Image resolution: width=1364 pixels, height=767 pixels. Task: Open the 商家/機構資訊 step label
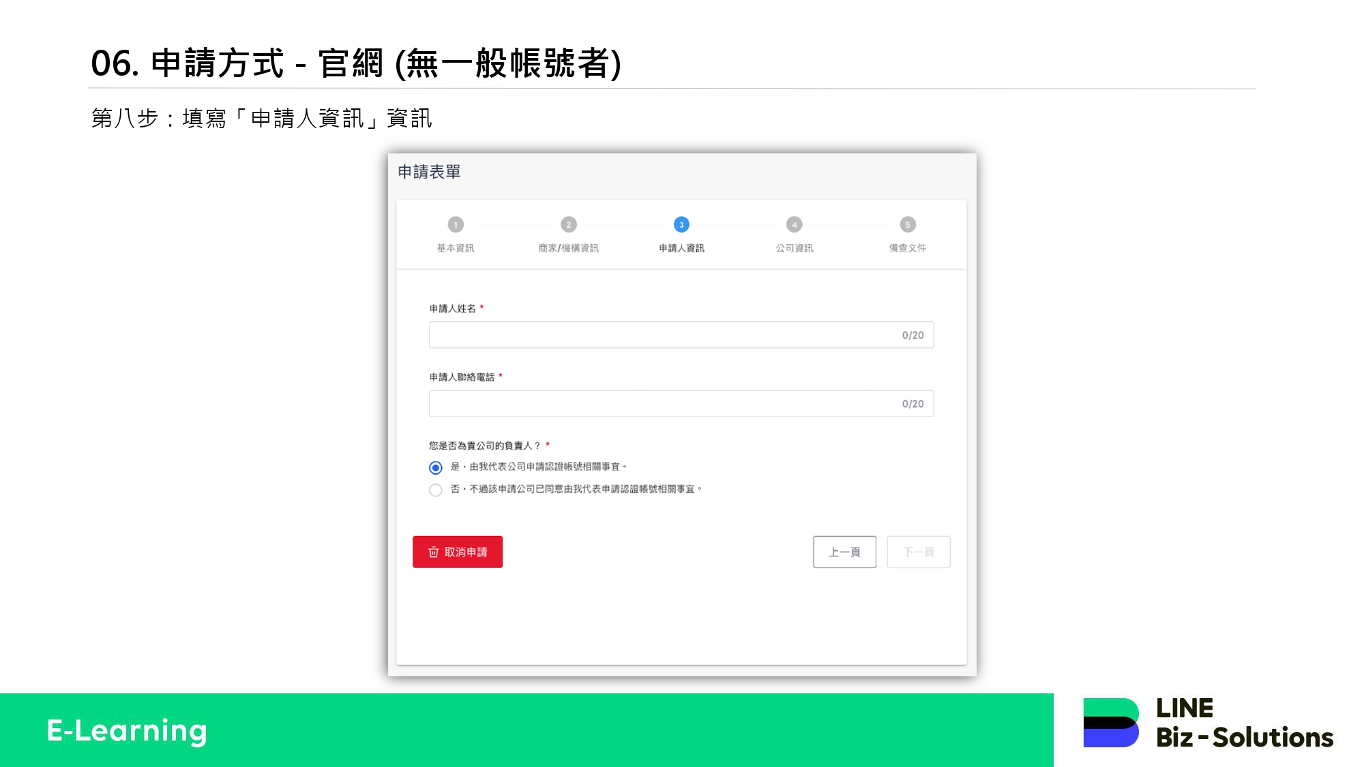tap(569, 248)
